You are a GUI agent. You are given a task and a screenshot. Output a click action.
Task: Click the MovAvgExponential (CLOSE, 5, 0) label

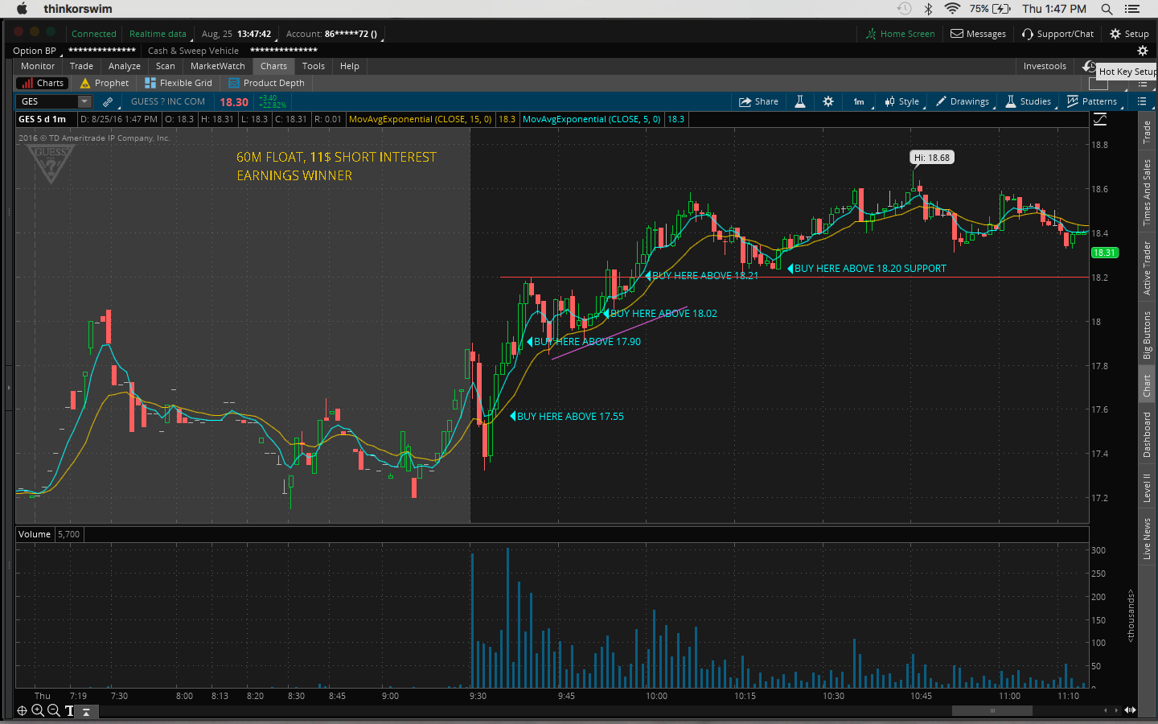pyautogui.click(x=592, y=119)
